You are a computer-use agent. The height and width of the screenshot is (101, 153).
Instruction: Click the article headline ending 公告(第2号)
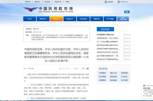click(x=56, y=55)
